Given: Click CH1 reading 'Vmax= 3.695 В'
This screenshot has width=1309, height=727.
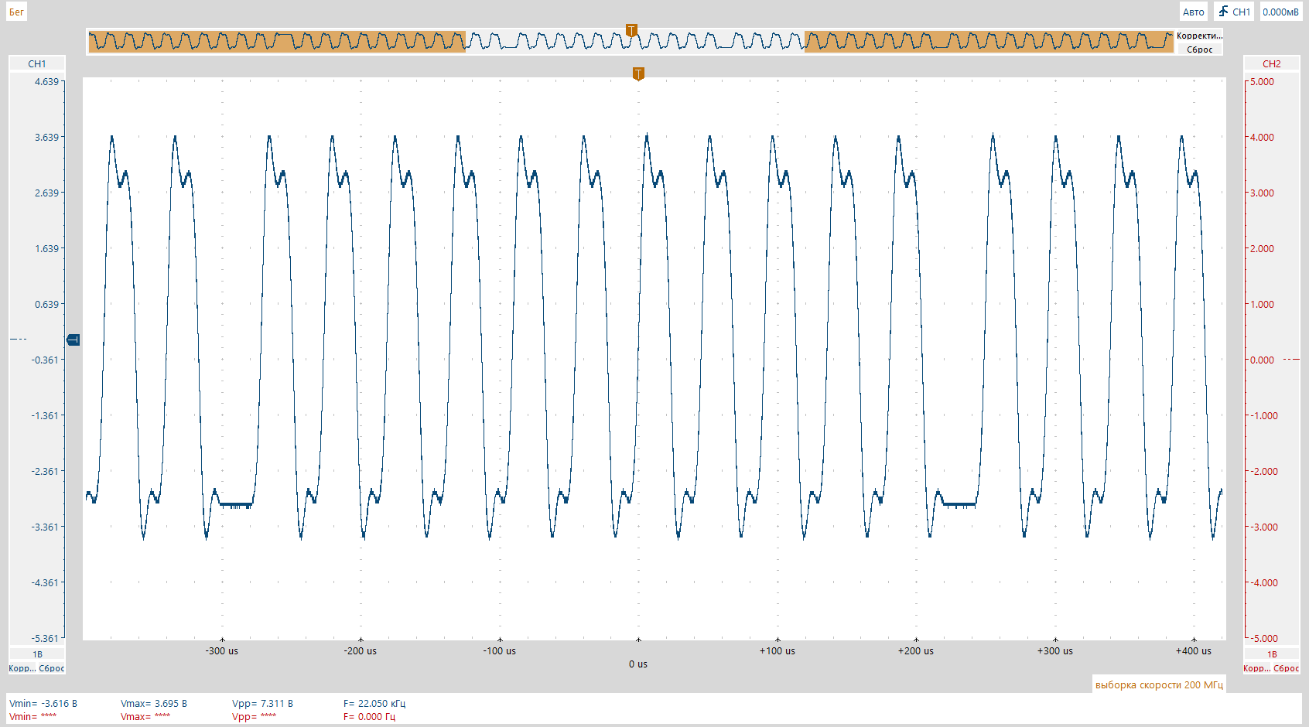Looking at the screenshot, I should (154, 704).
